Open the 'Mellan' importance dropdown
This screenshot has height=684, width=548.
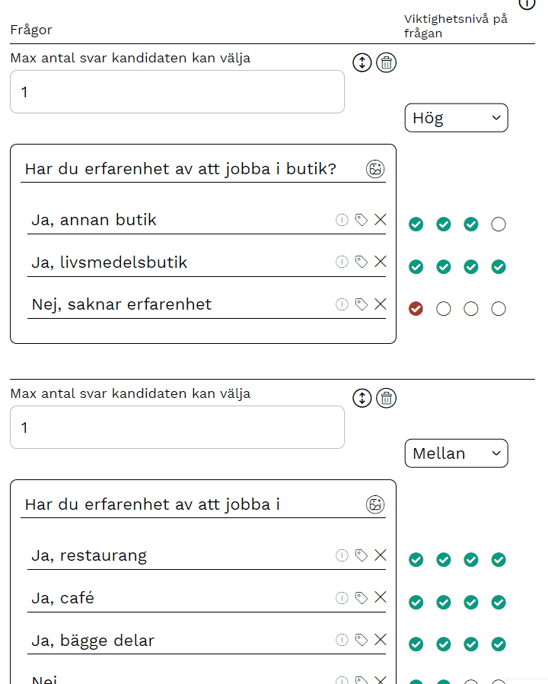click(x=456, y=453)
